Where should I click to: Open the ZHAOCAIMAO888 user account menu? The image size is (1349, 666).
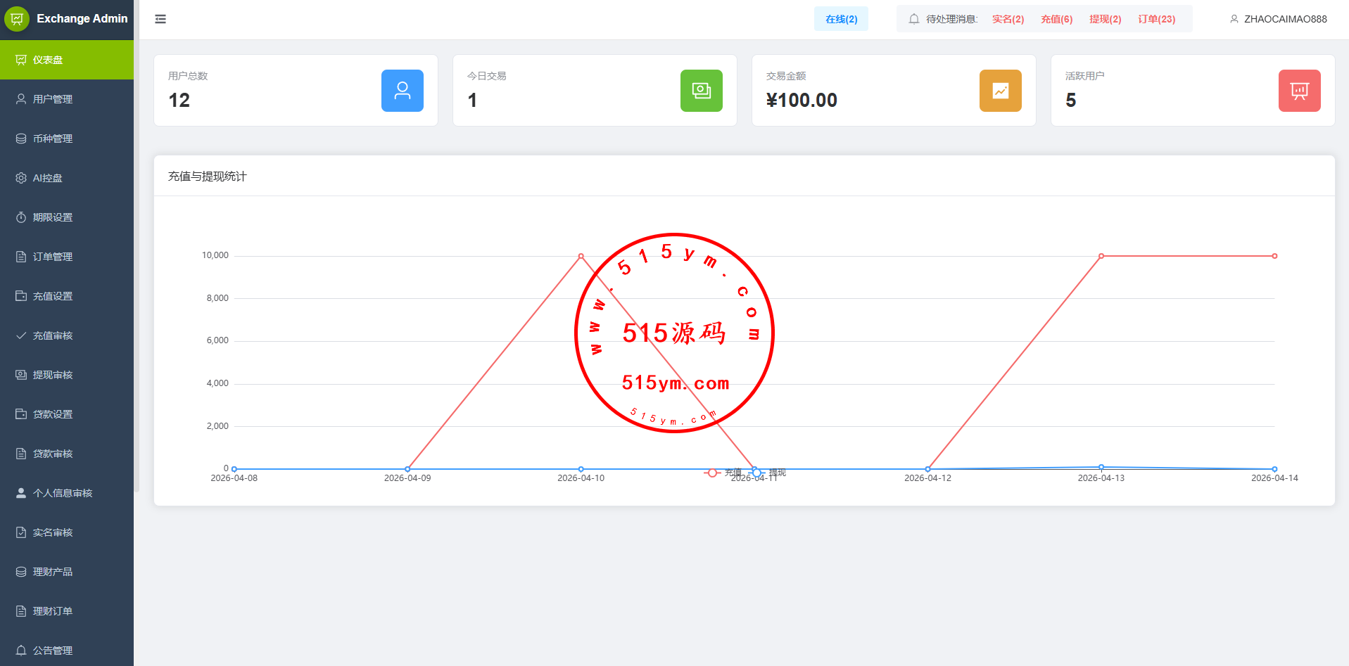[1279, 19]
